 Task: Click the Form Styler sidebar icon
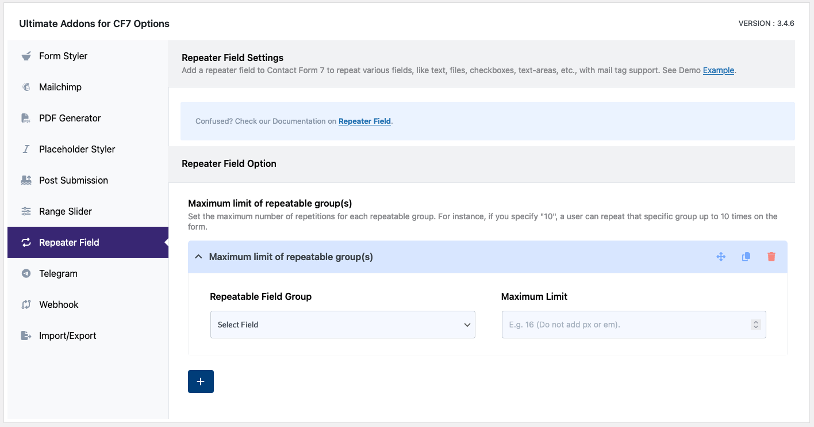tap(26, 56)
